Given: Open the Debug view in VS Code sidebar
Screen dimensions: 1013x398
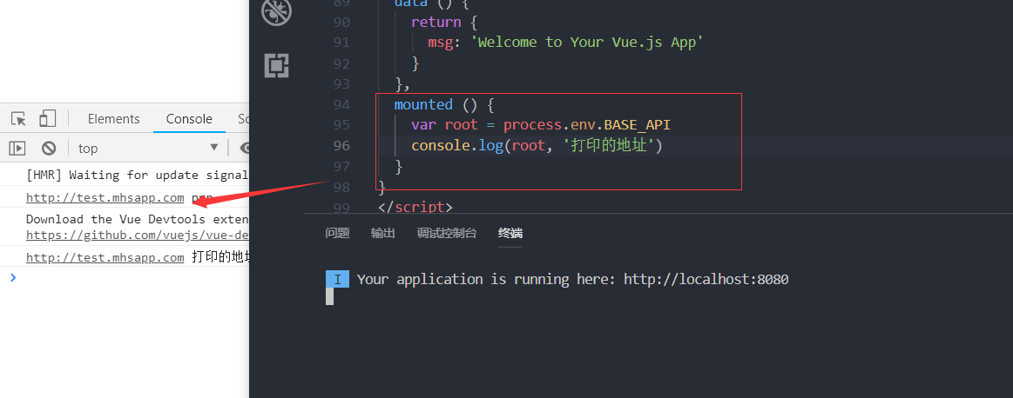Looking at the screenshot, I should coord(276,11).
